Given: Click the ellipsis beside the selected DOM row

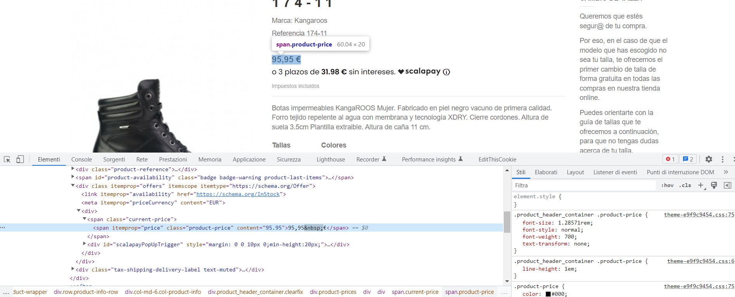Looking at the screenshot, I should (3, 228).
